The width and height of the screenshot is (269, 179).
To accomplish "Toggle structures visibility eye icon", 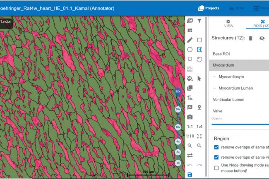I will 262,38.
